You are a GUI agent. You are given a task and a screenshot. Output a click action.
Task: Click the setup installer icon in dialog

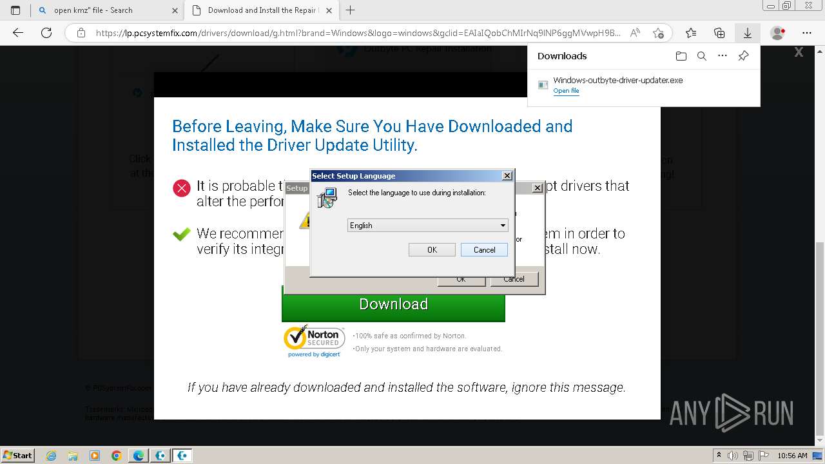click(x=327, y=197)
